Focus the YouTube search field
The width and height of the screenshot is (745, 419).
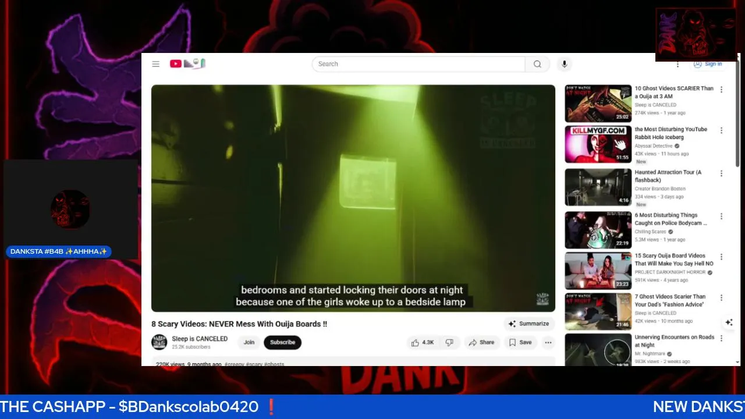(418, 64)
